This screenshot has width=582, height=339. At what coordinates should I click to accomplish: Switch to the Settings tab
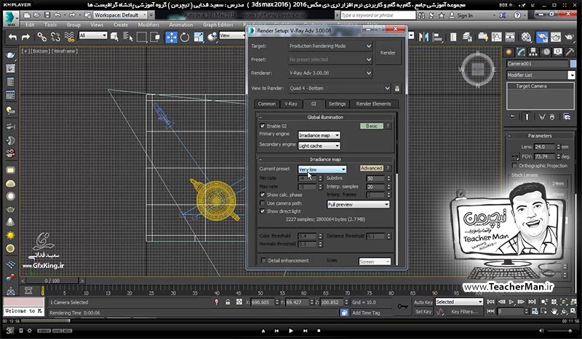click(x=337, y=104)
